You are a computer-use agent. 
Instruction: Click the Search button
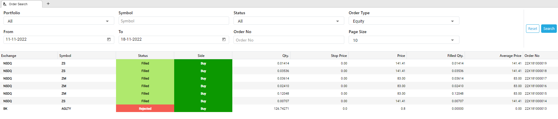tap(549, 29)
